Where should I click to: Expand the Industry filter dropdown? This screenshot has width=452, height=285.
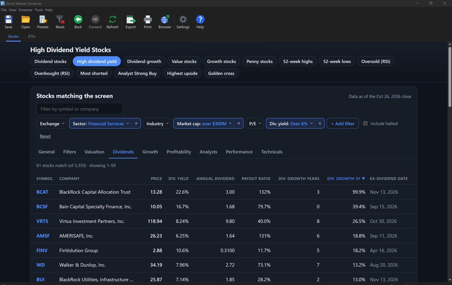click(x=157, y=124)
